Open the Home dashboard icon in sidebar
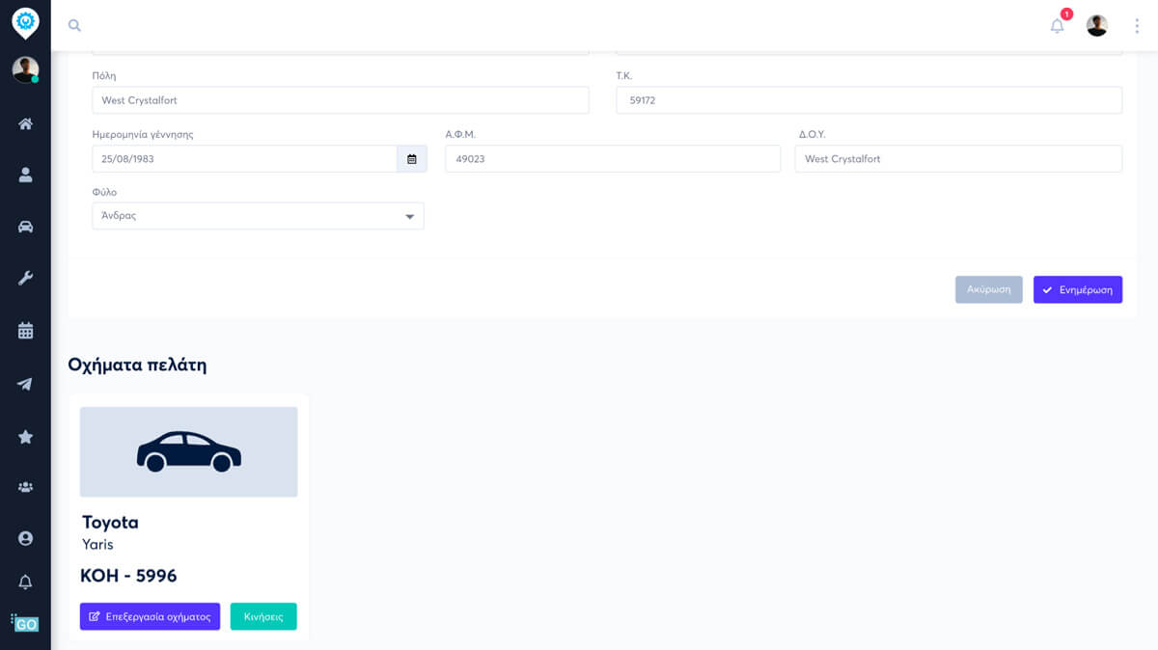Viewport: 1158px width, 650px height. point(25,122)
